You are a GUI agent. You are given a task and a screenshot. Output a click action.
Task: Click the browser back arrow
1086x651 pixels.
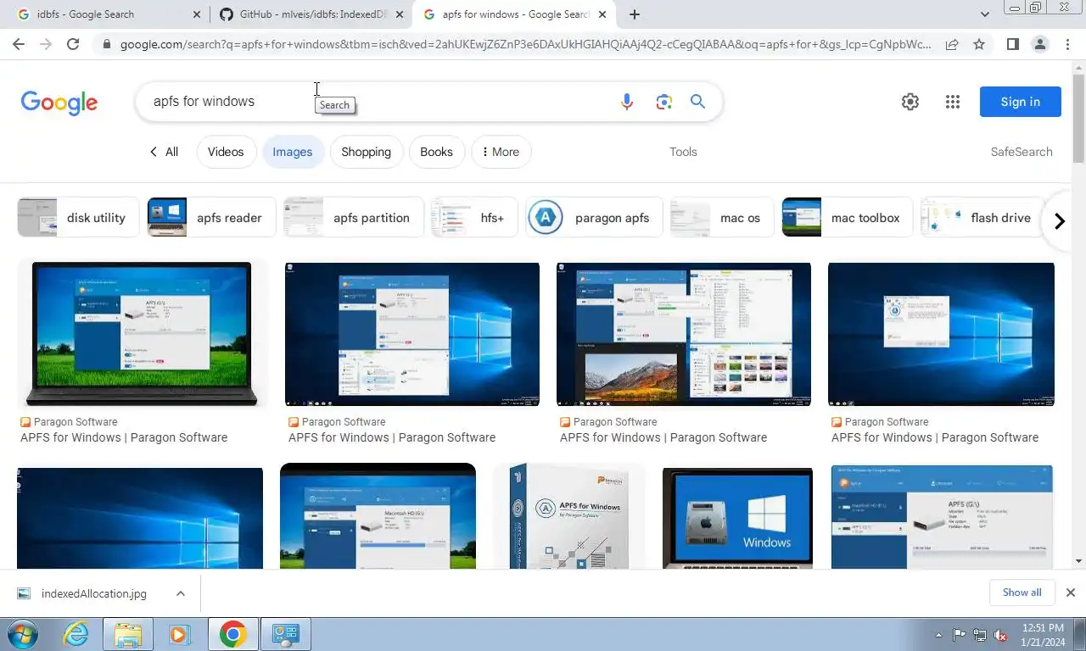tap(19, 44)
